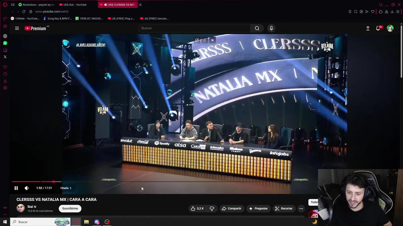Click the Windows taskbar Buscar search box
The width and height of the screenshot is (403, 226).
pos(40,222)
